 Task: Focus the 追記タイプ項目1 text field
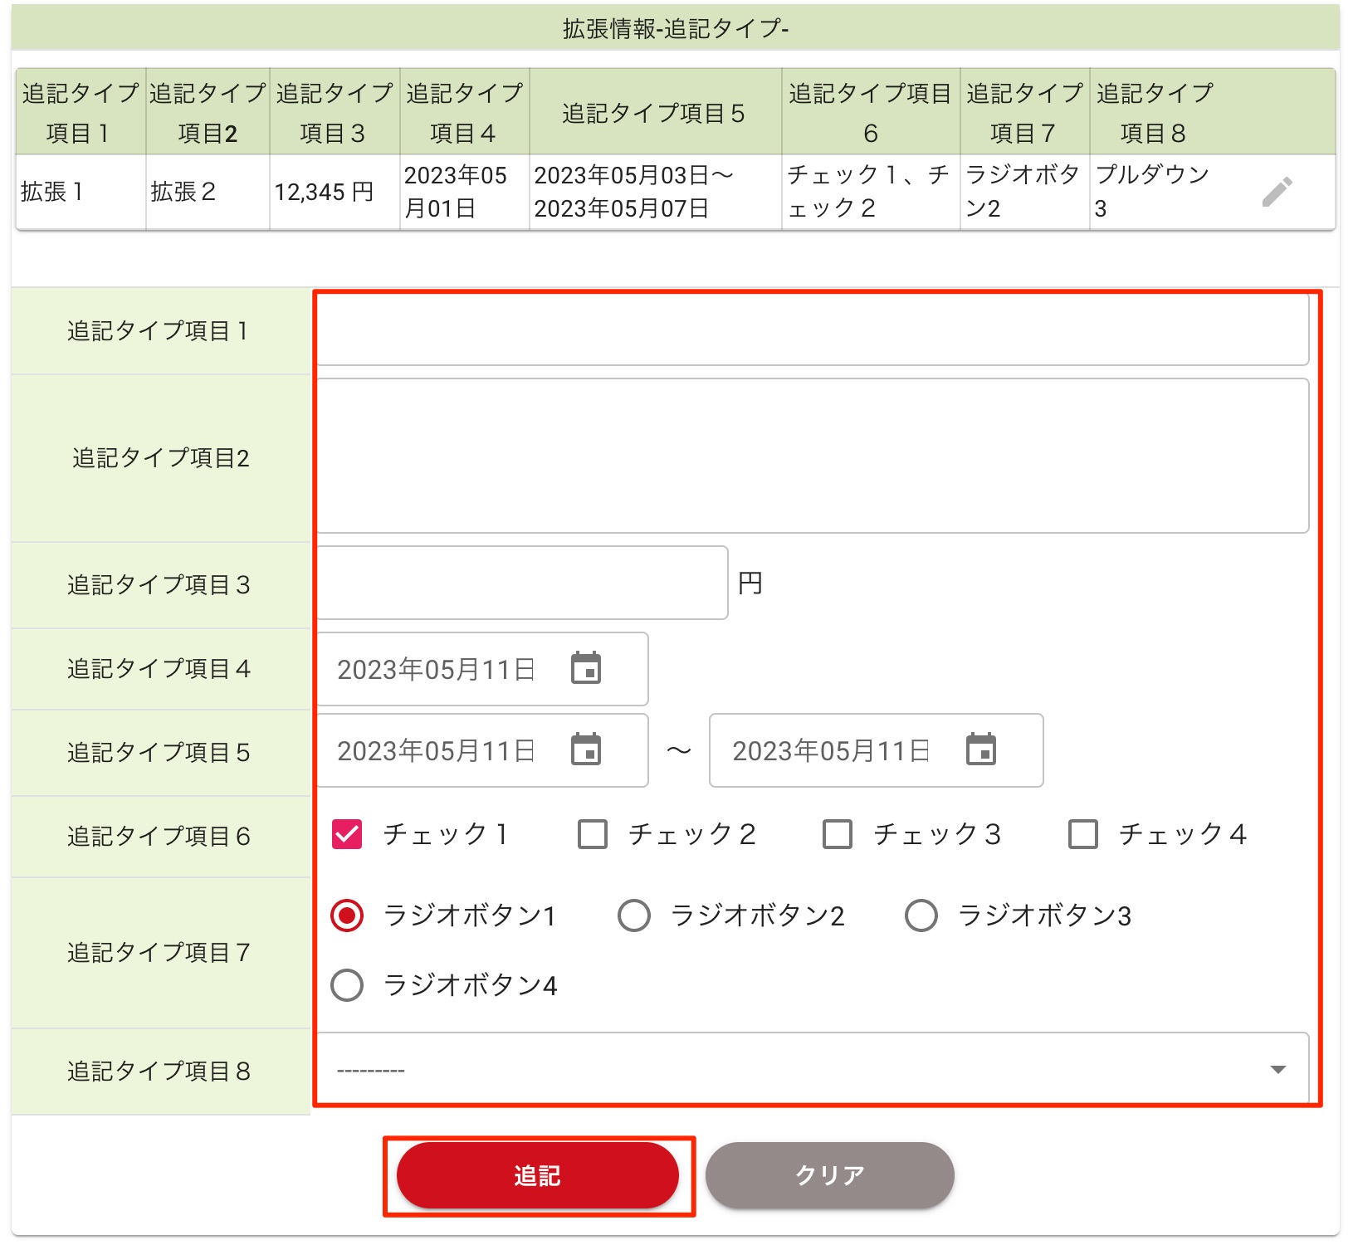pos(812,330)
